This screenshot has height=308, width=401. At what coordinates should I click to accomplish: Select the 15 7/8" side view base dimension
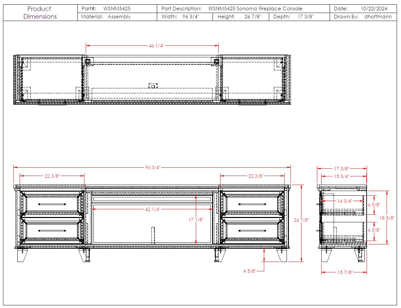(x=345, y=272)
